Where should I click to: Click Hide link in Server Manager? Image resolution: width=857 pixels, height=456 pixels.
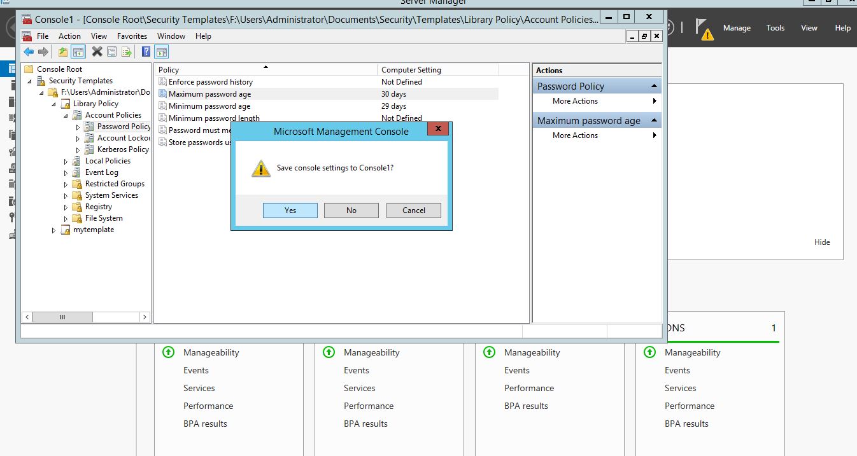tap(822, 242)
